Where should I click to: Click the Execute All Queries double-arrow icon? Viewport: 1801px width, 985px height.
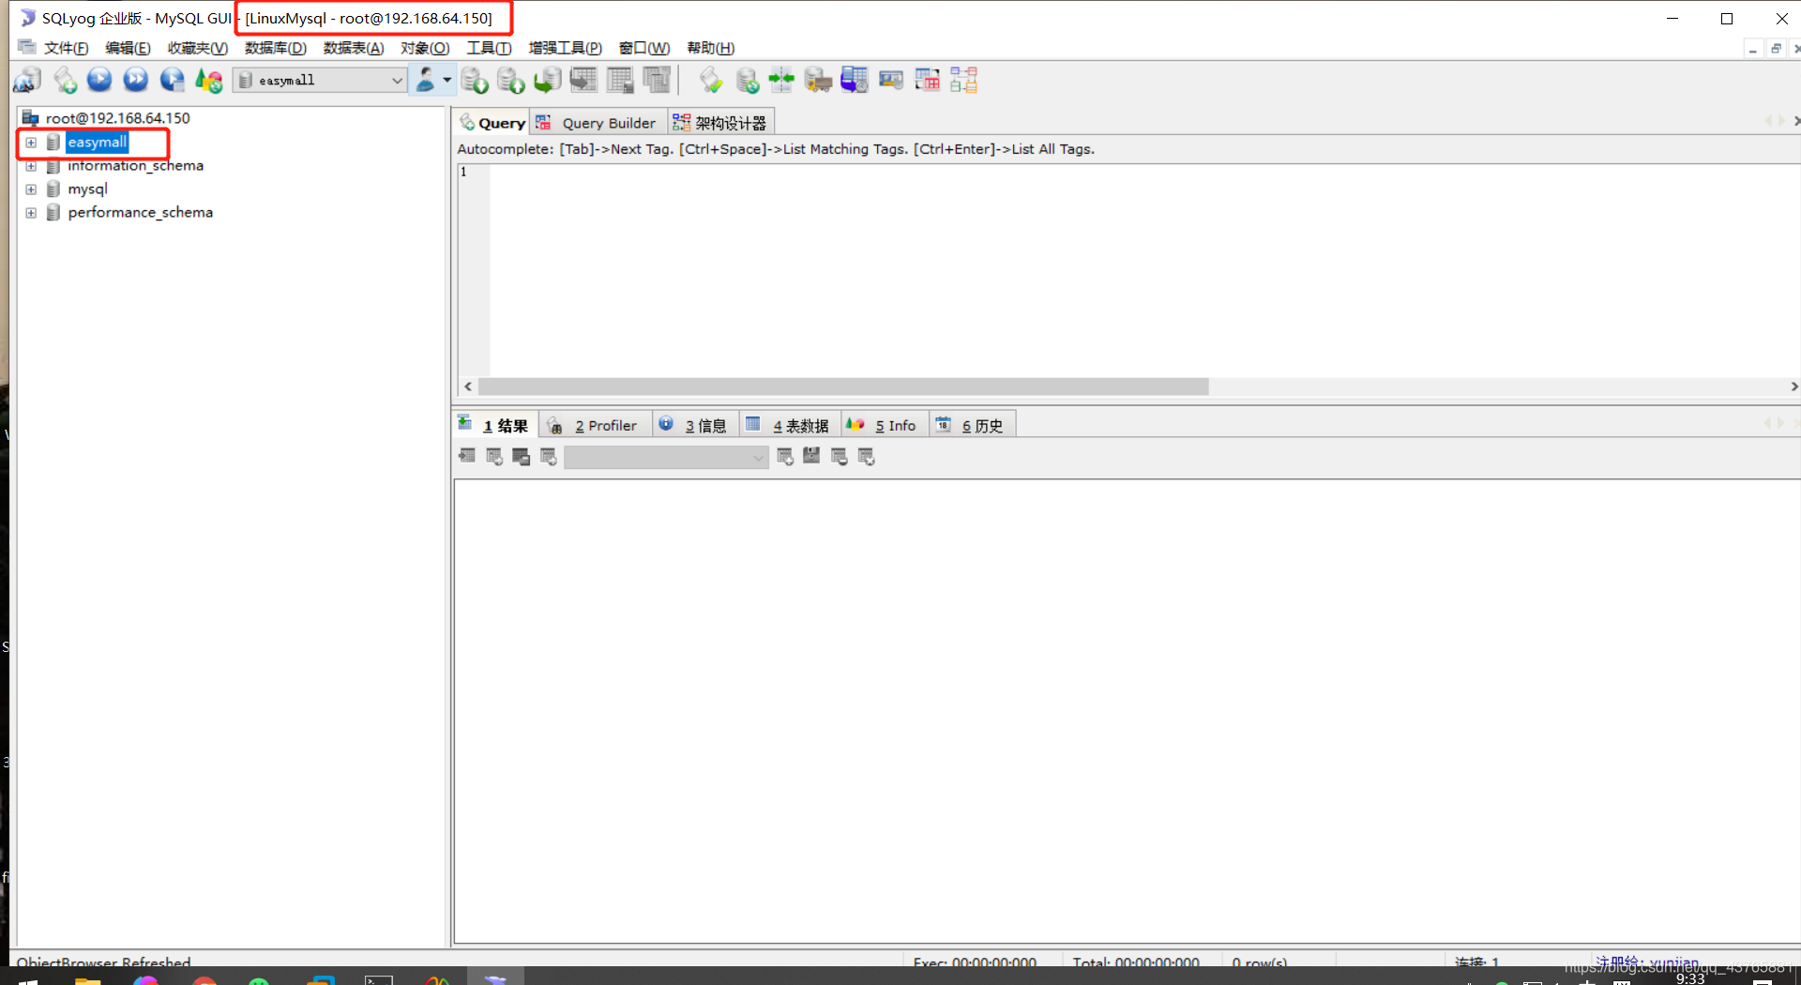coord(136,81)
